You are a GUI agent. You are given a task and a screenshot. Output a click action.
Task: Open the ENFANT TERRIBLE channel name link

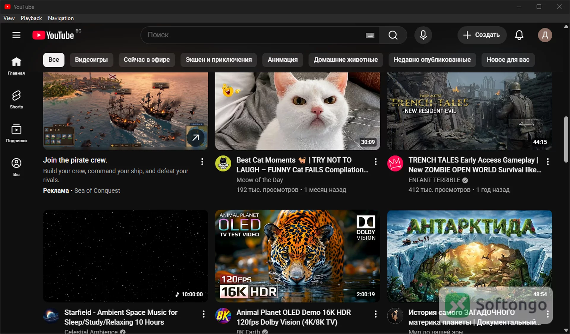(x=434, y=180)
